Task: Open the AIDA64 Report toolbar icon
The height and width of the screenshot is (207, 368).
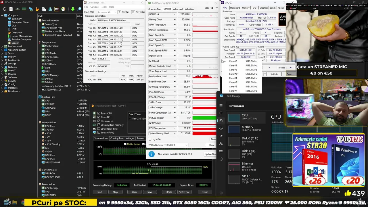Action: pos(11,9)
